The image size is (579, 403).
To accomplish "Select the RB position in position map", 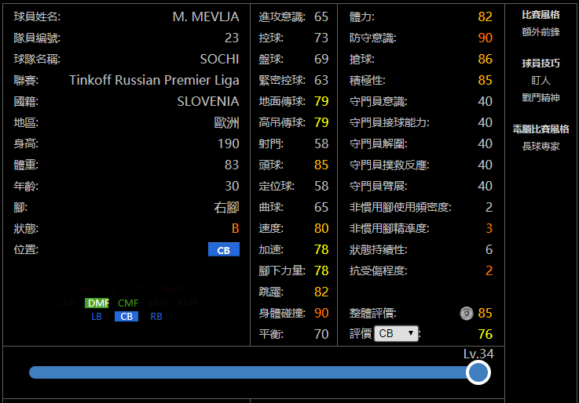I will 156,317.
